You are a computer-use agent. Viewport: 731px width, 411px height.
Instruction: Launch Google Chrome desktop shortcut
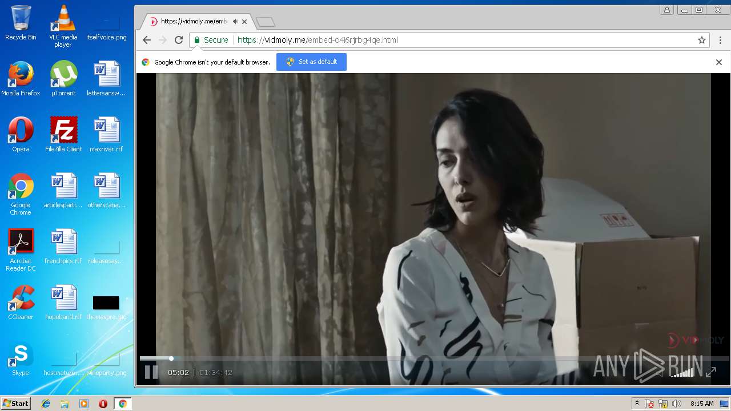(21, 194)
